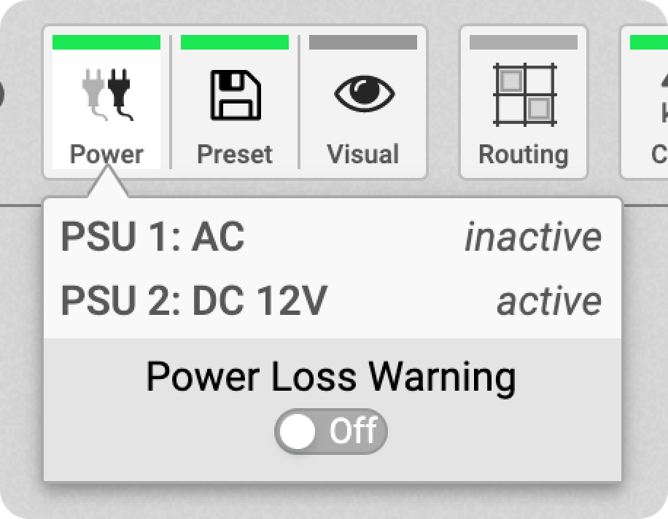
Task: Toggle the Visual panel visibility
Action: (x=365, y=102)
